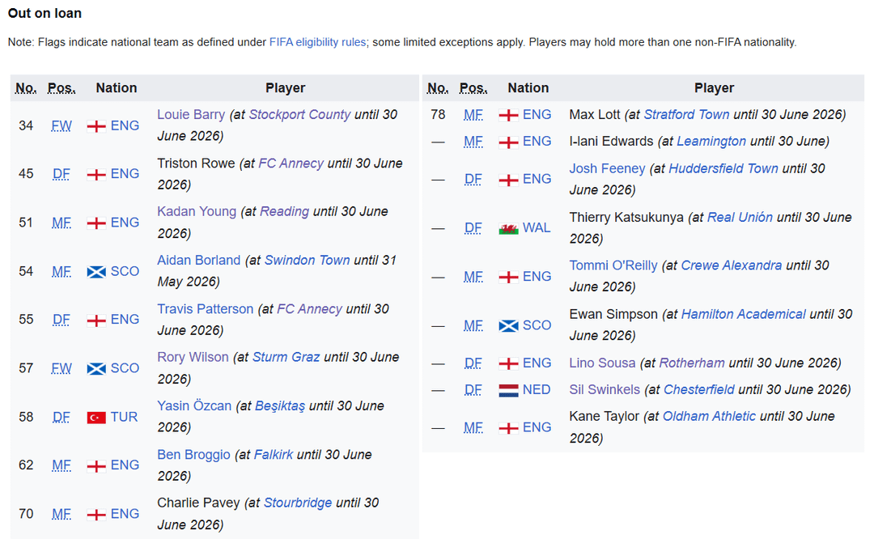Click the England flag in Max Lott's row
Screen dimensions: 874x539
click(x=508, y=115)
